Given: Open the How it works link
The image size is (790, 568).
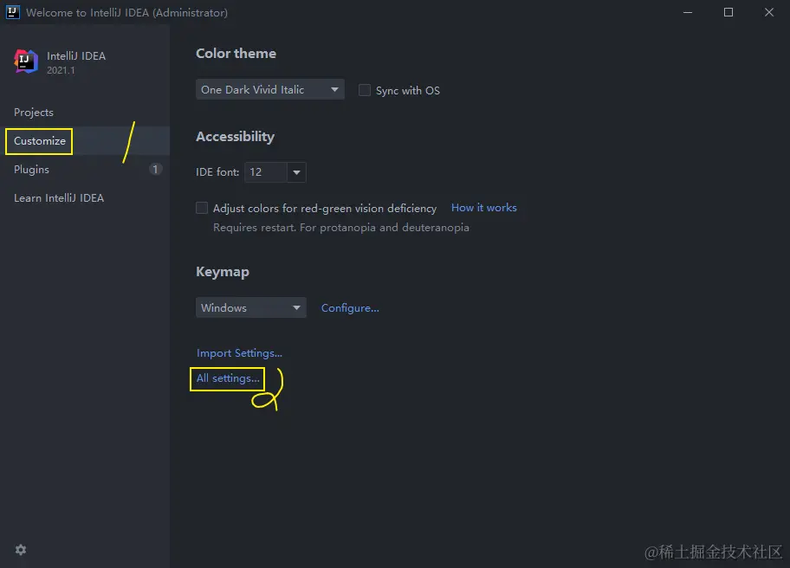Looking at the screenshot, I should 483,208.
